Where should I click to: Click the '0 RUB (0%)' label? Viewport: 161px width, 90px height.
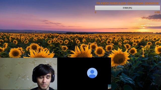click(x=127, y=8)
